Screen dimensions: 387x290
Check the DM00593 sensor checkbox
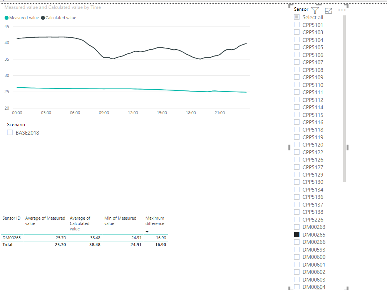297,250
